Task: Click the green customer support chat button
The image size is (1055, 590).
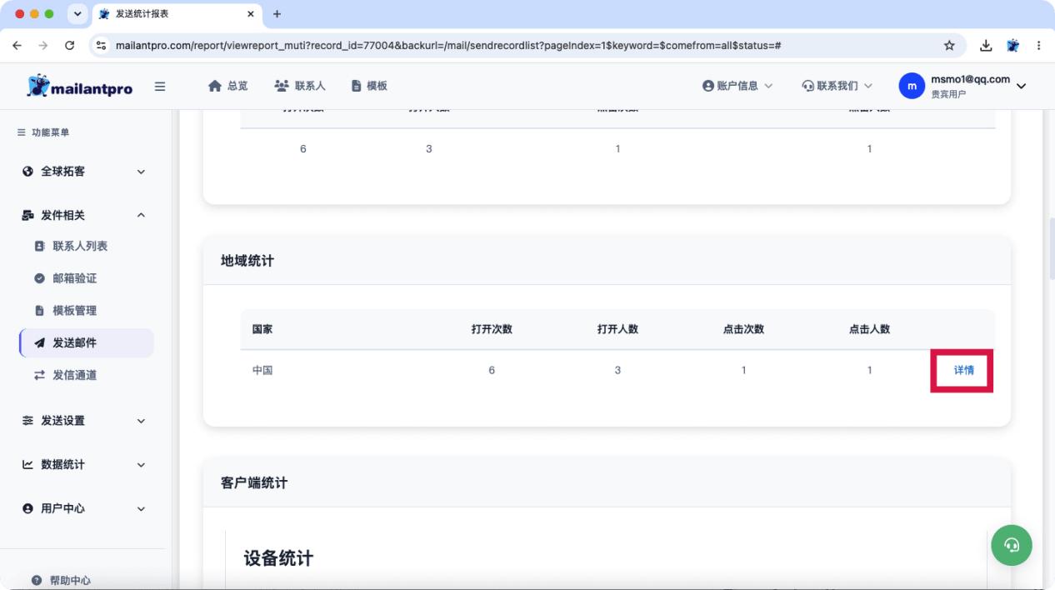Action: tap(1012, 545)
